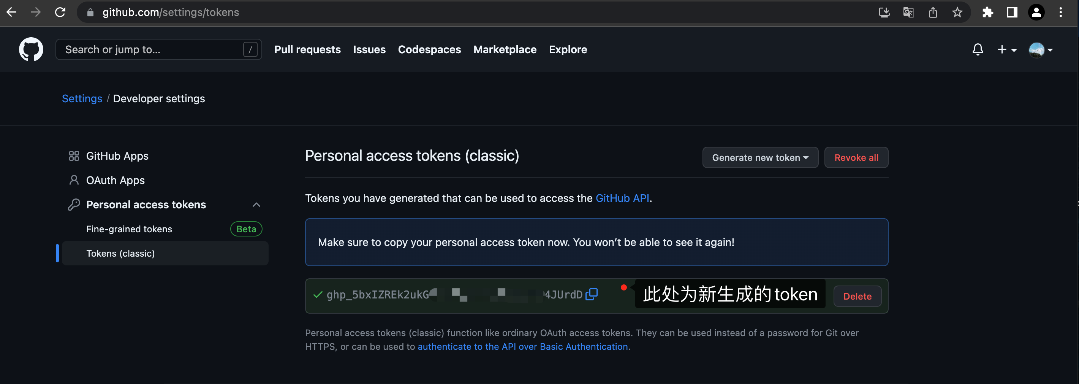Open the user avatar dropdown menu

(1041, 50)
